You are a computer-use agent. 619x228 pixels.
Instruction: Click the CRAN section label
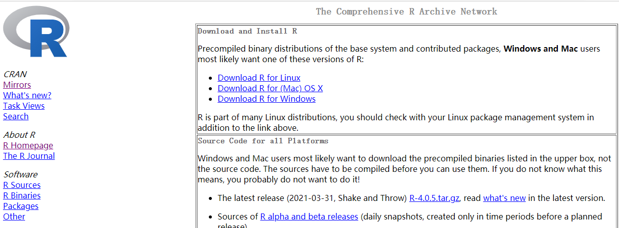tap(15, 74)
